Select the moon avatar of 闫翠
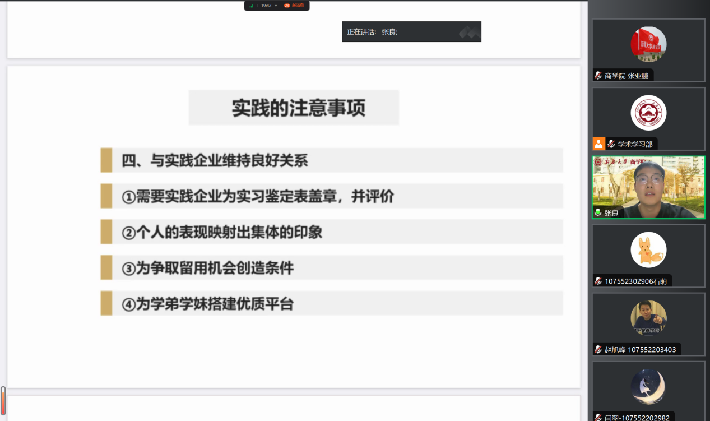710x421 pixels. pyautogui.click(x=648, y=386)
